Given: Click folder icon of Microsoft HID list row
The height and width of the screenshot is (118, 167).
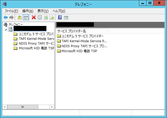Looking at the screenshot, I should click(59, 51).
